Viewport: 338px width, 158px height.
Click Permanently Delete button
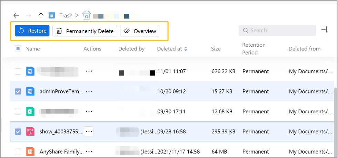[85, 31]
